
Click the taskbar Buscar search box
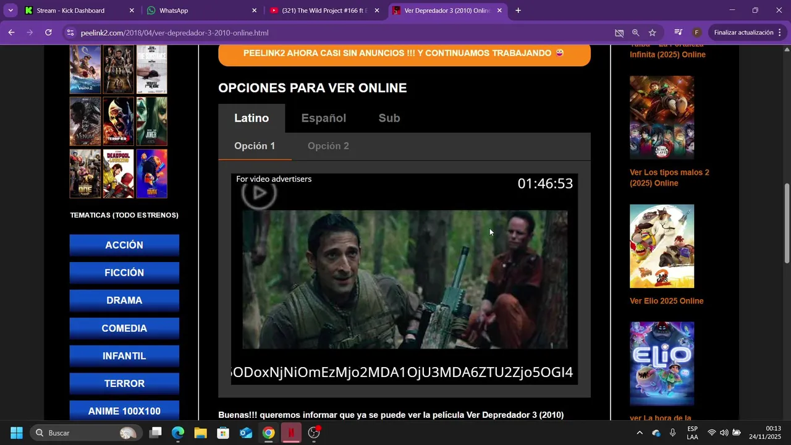click(x=85, y=433)
